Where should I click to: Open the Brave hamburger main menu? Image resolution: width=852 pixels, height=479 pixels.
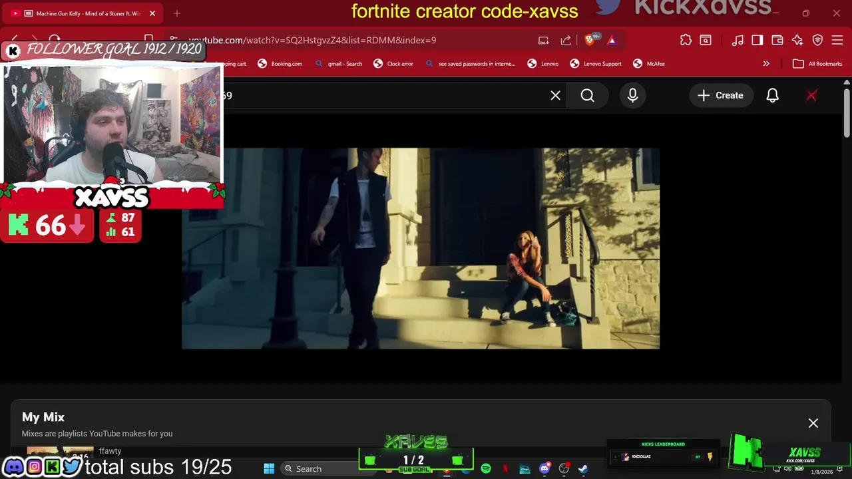point(837,41)
